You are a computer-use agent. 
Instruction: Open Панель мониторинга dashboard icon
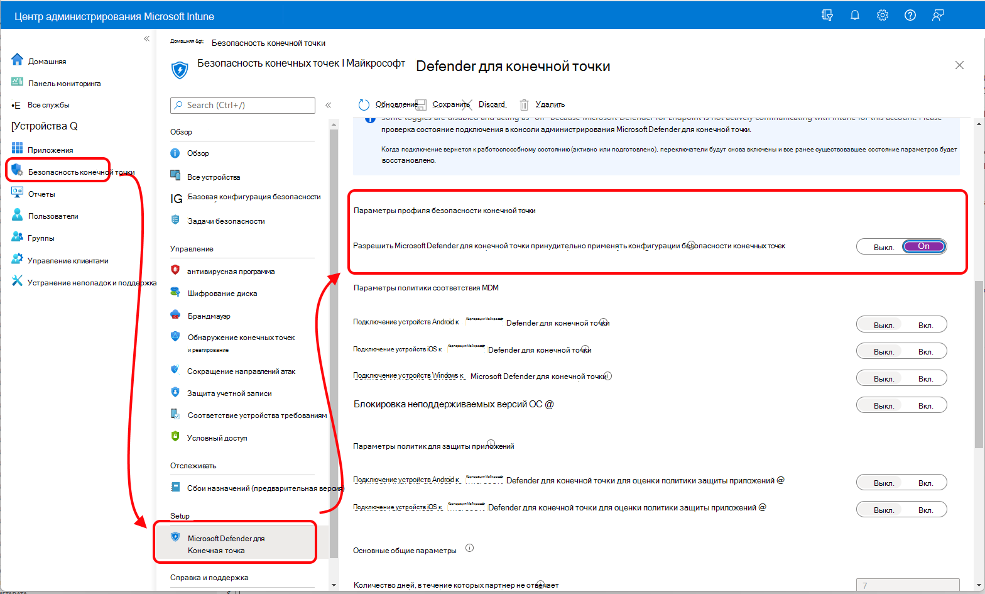click(17, 82)
